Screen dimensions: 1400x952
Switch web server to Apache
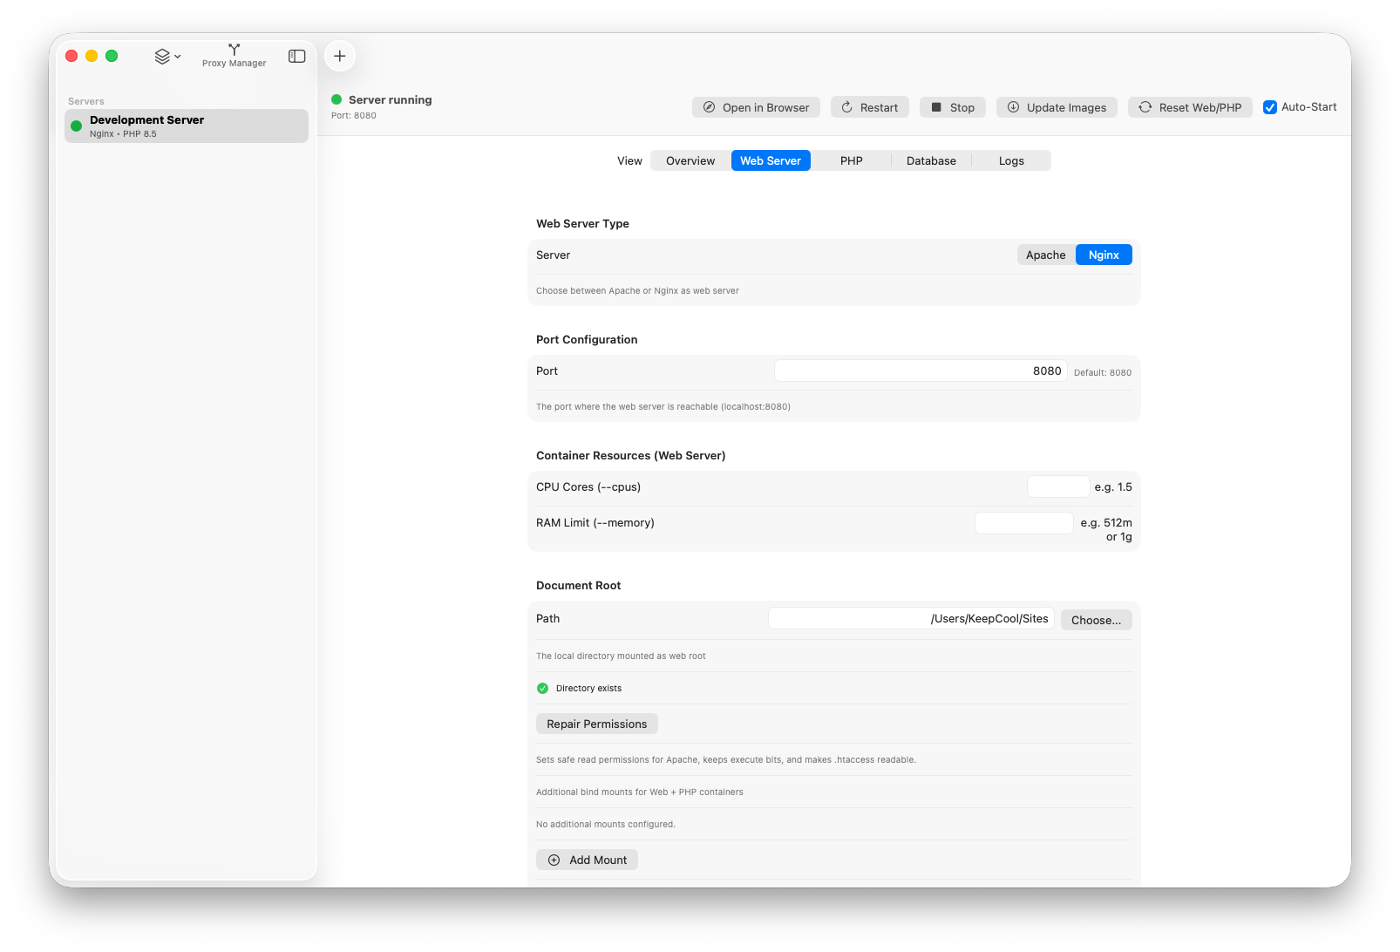tap(1044, 255)
